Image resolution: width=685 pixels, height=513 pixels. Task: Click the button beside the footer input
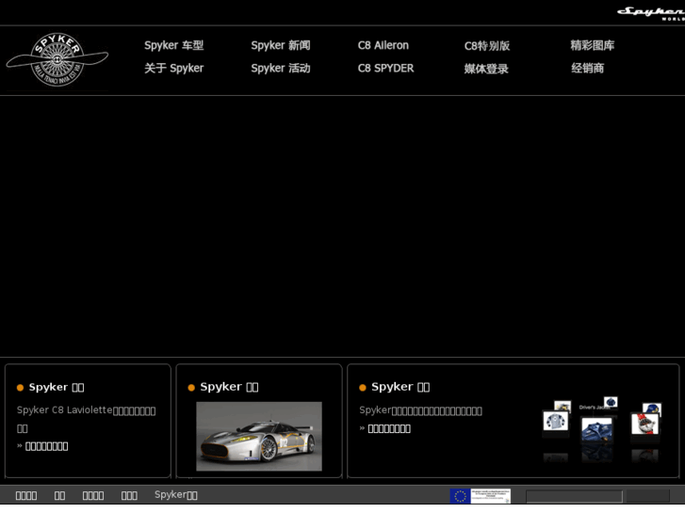(648, 496)
